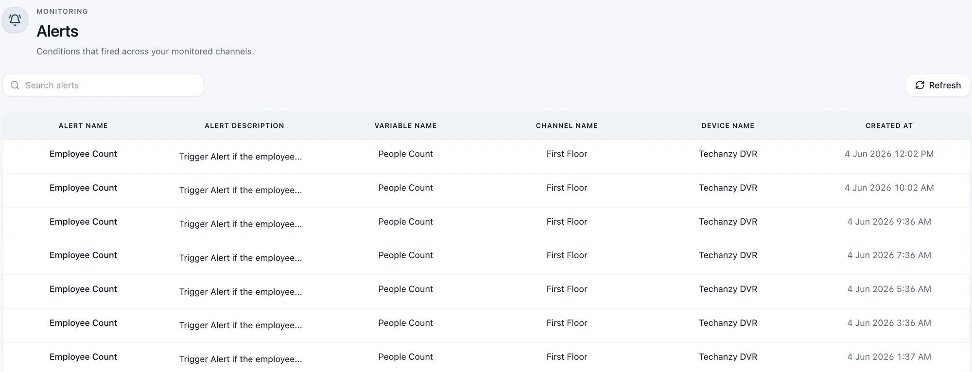Image resolution: width=972 pixels, height=372 pixels.
Task: Click the 4 Jun 2026 10:02 AM timestamp
Action: point(889,188)
